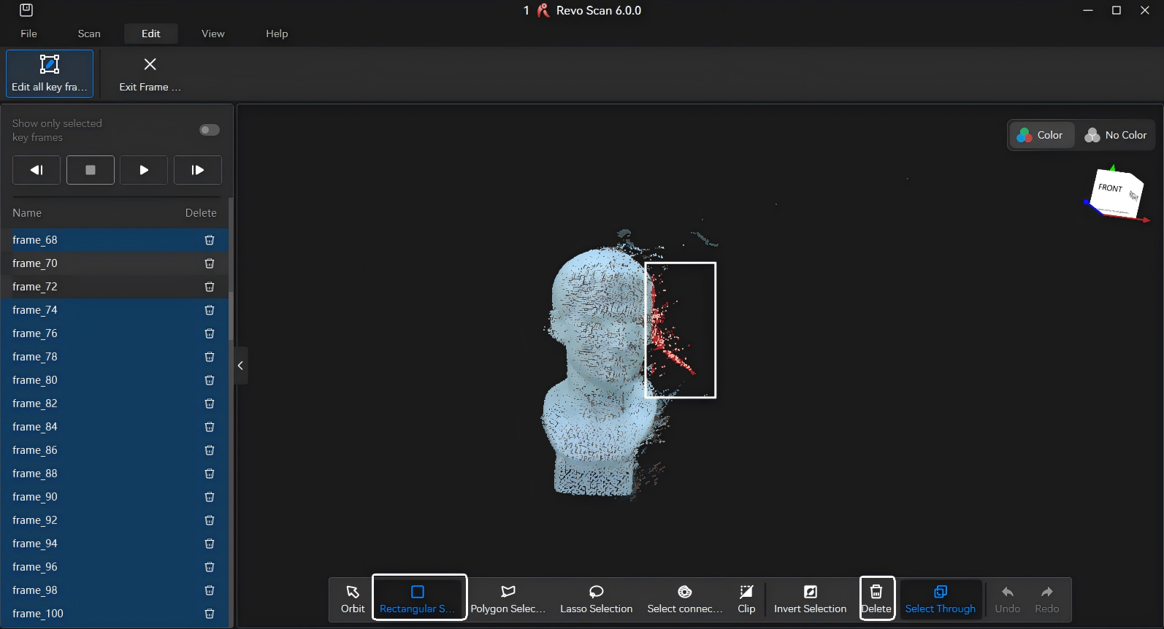Click the Edit all key frames button
This screenshot has height=629, width=1164.
50,73
